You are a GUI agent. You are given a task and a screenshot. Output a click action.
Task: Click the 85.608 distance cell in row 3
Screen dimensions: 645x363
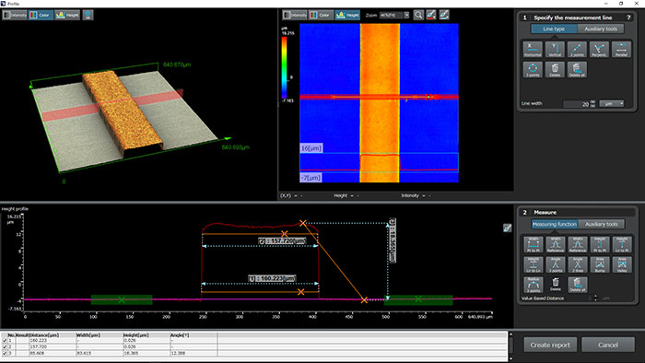[53, 353]
